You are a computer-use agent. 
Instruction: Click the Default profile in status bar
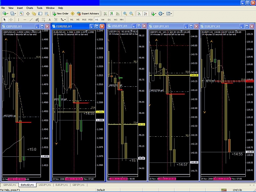coord(101,190)
